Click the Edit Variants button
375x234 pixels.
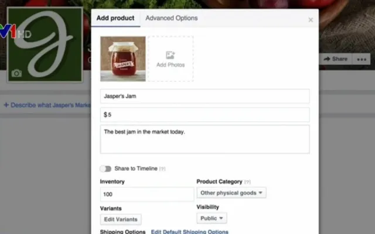pos(121,219)
